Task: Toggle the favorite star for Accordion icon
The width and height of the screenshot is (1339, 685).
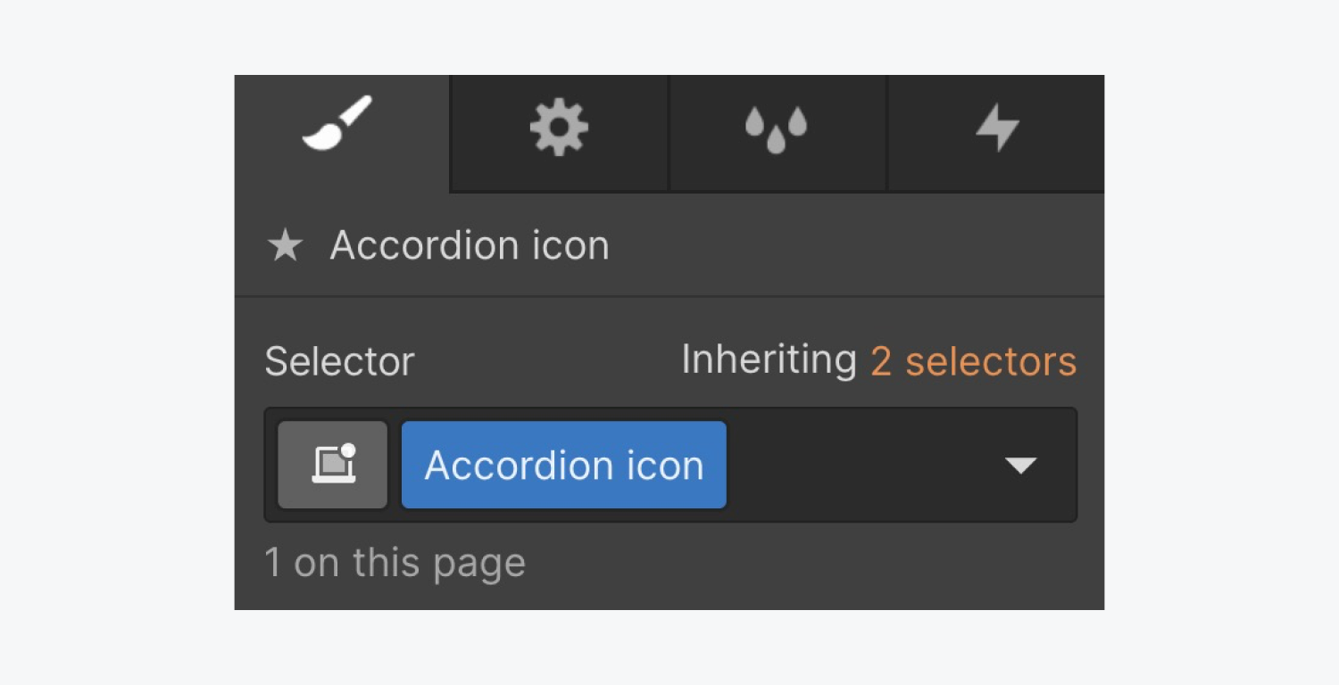Action: pyautogui.click(x=284, y=245)
